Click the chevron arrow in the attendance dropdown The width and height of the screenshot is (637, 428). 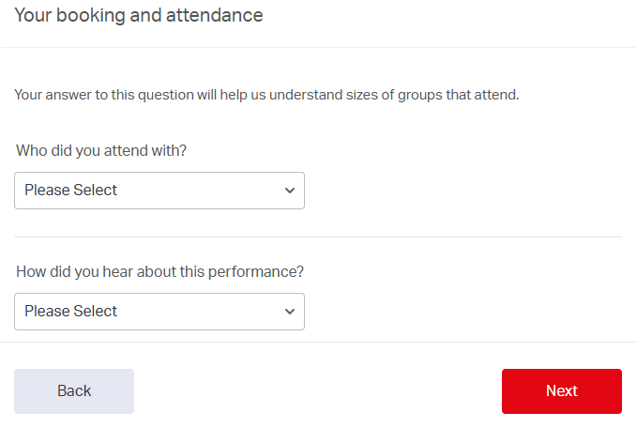click(289, 191)
